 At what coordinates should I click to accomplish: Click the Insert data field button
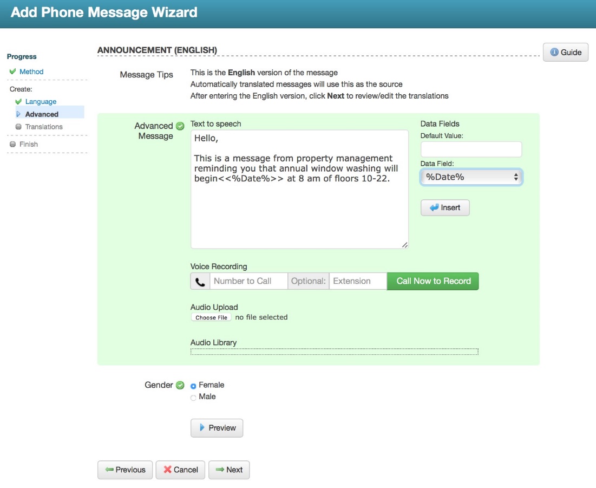(x=445, y=207)
